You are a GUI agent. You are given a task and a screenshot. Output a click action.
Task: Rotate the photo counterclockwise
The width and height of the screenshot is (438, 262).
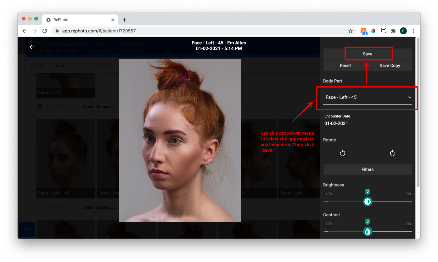pyautogui.click(x=343, y=153)
